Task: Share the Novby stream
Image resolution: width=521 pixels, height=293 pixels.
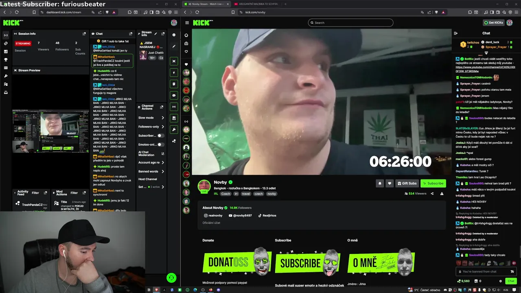Action: coord(432,194)
